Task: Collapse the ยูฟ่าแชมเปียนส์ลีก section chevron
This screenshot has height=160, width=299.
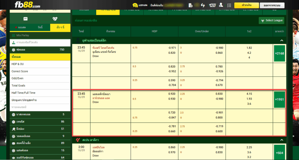Action: [282, 40]
